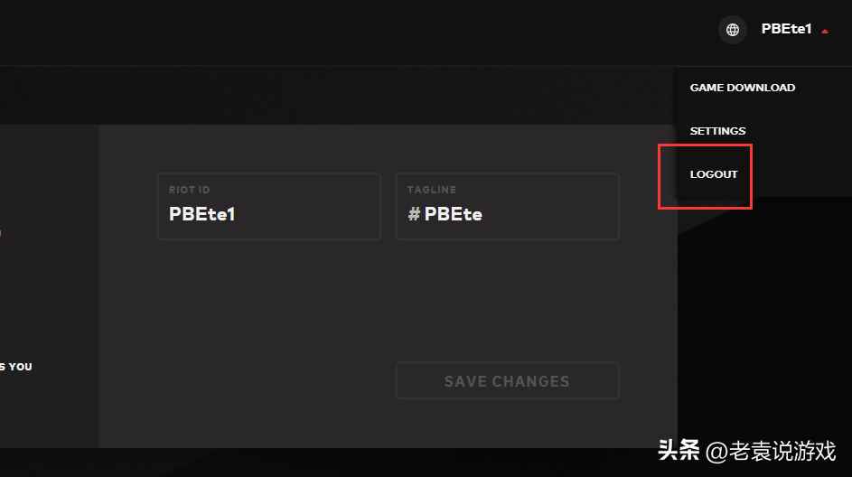The width and height of the screenshot is (852, 477).
Task: Click the small RIOT ID field label
Action: tap(190, 190)
